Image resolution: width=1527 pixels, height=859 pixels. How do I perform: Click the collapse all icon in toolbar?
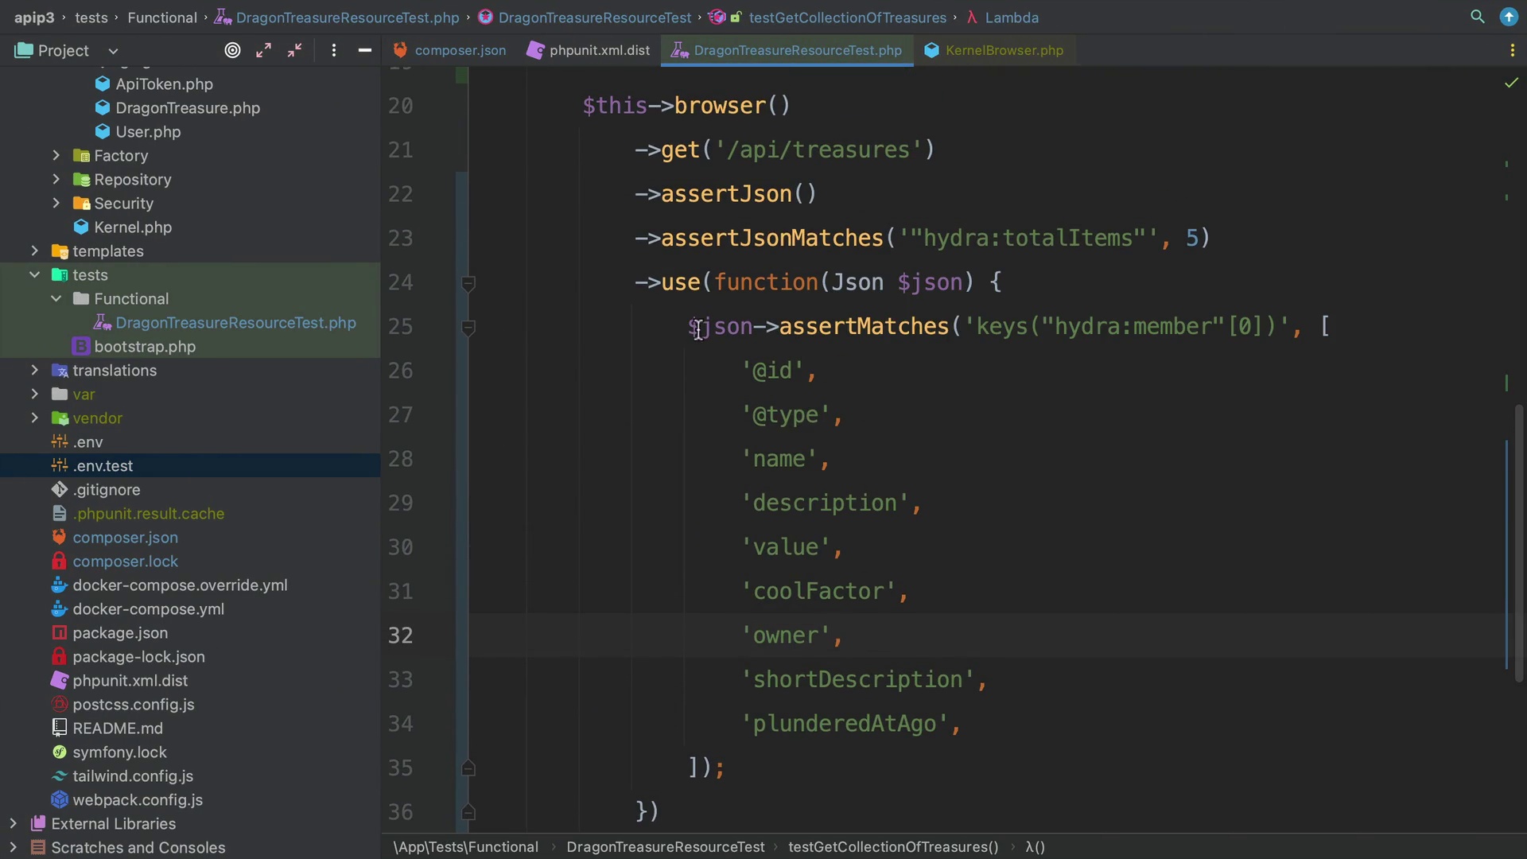pyautogui.click(x=295, y=50)
